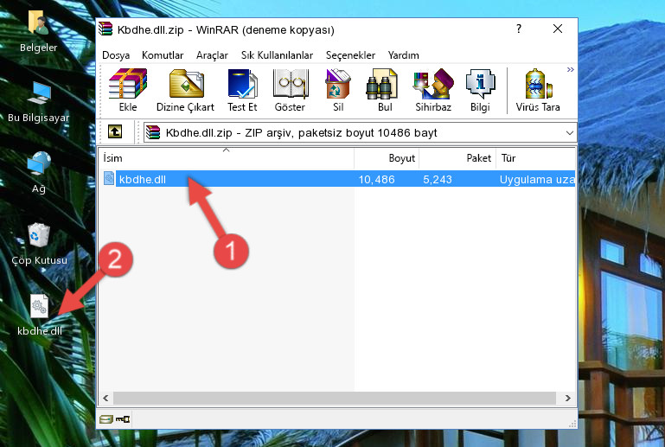Open the Komutlar menu
665x447 pixels.
pyautogui.click(x=163, y=55)
